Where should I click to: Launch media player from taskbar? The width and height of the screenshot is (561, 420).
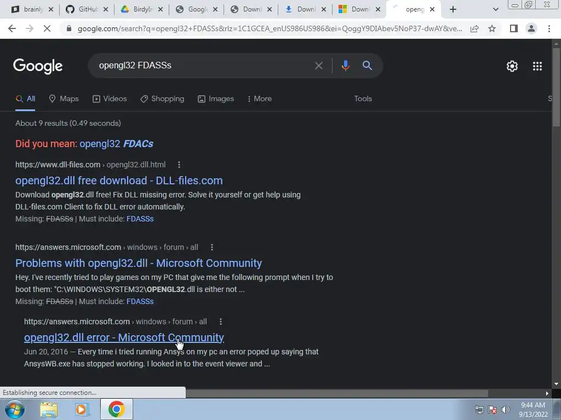(82, 410)
